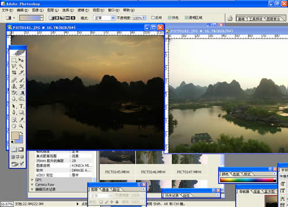Click the foreground color swatch

[16, 136]
